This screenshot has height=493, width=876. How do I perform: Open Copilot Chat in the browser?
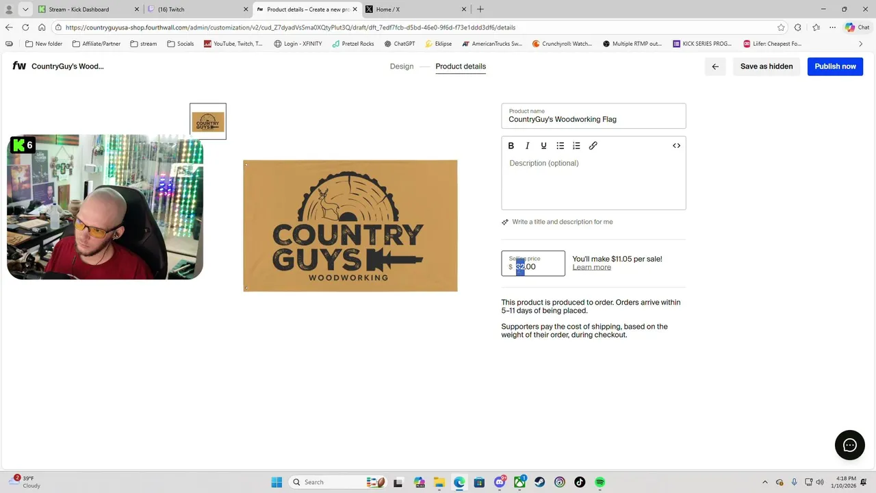857,27
